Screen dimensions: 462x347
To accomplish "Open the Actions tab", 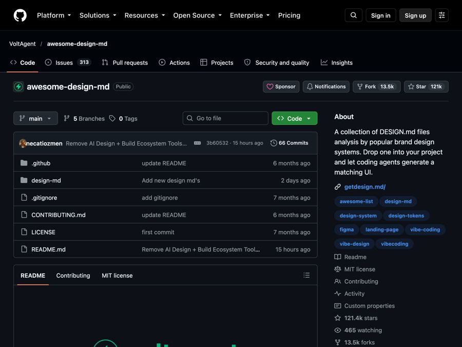I will pos(174,63).
